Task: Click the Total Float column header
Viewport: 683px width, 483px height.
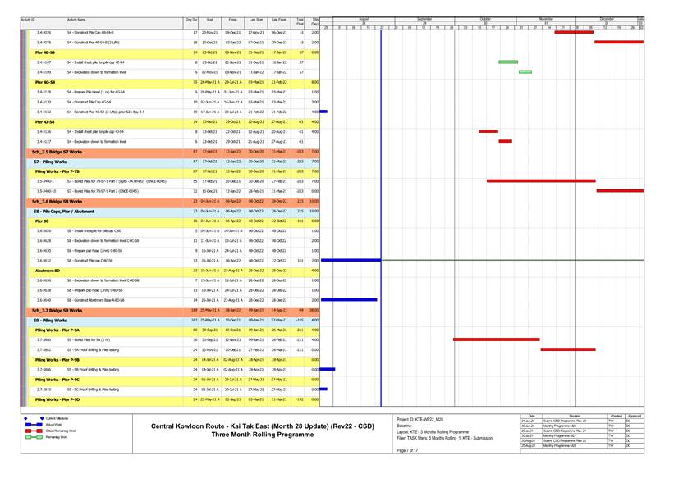Action: [x=300, y=21]
